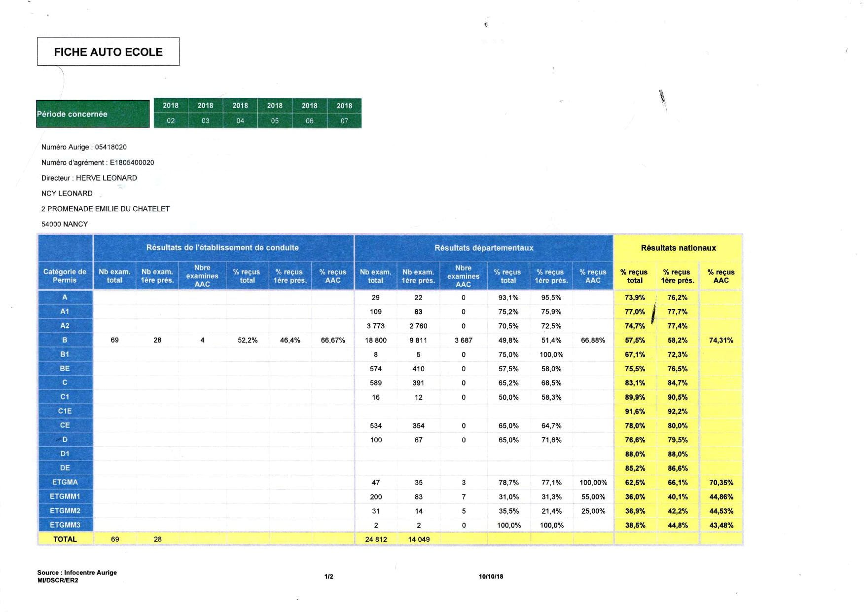Viewport: 864px width, 612px height.
Task: Select national AAC rate 74,31%
Action: pos(721,340)
